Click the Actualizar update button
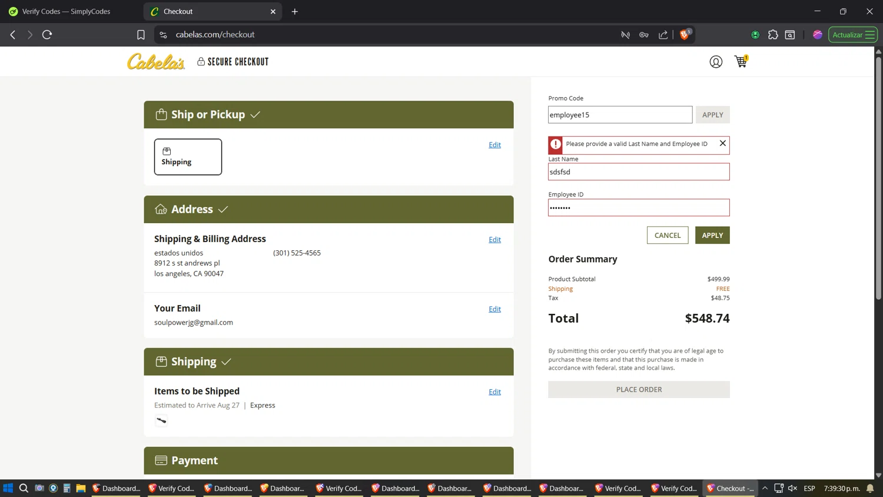 [853, 35]
